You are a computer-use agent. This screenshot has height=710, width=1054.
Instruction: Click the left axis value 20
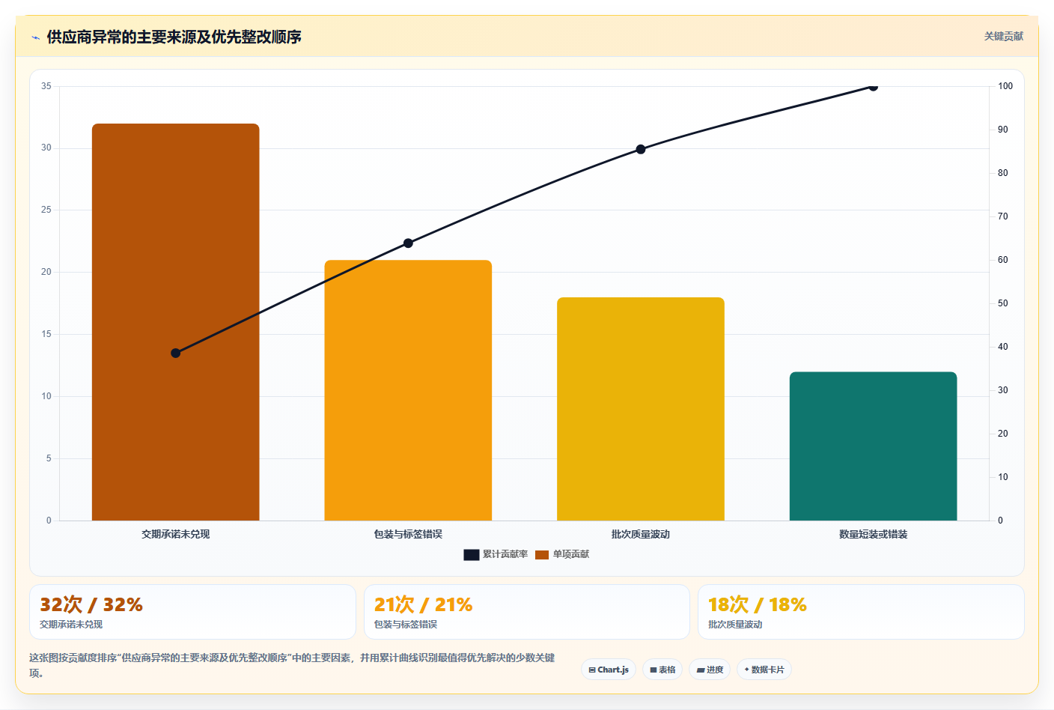[46, 272]
